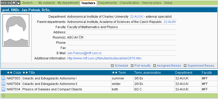
Task: Sort Code column ascending with up arrow
Action: [11, 73]
